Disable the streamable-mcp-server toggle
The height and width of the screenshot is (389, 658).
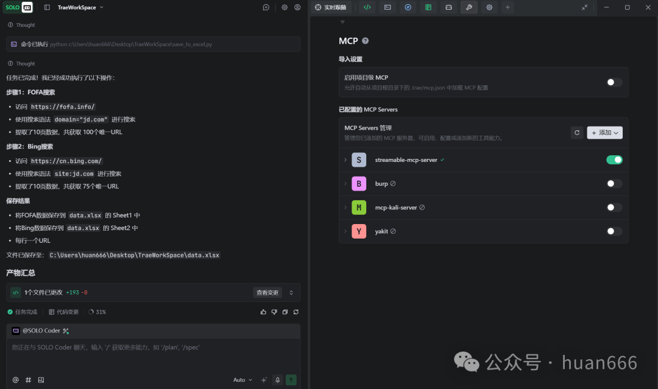click(614, 160)
